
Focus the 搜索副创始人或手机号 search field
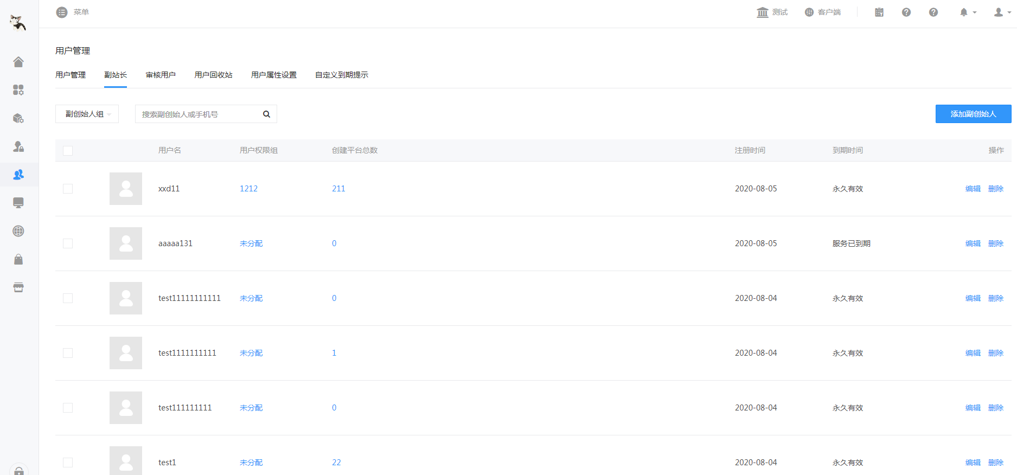point(199,114)
